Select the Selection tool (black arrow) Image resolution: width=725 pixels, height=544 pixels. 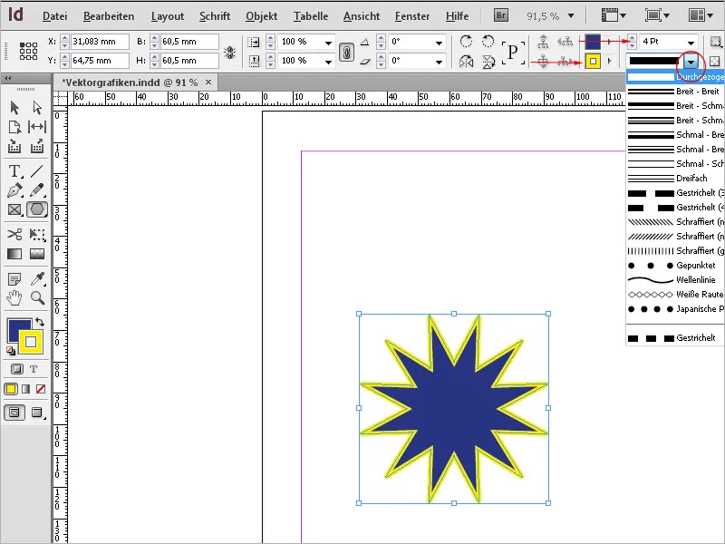point(14,108)
